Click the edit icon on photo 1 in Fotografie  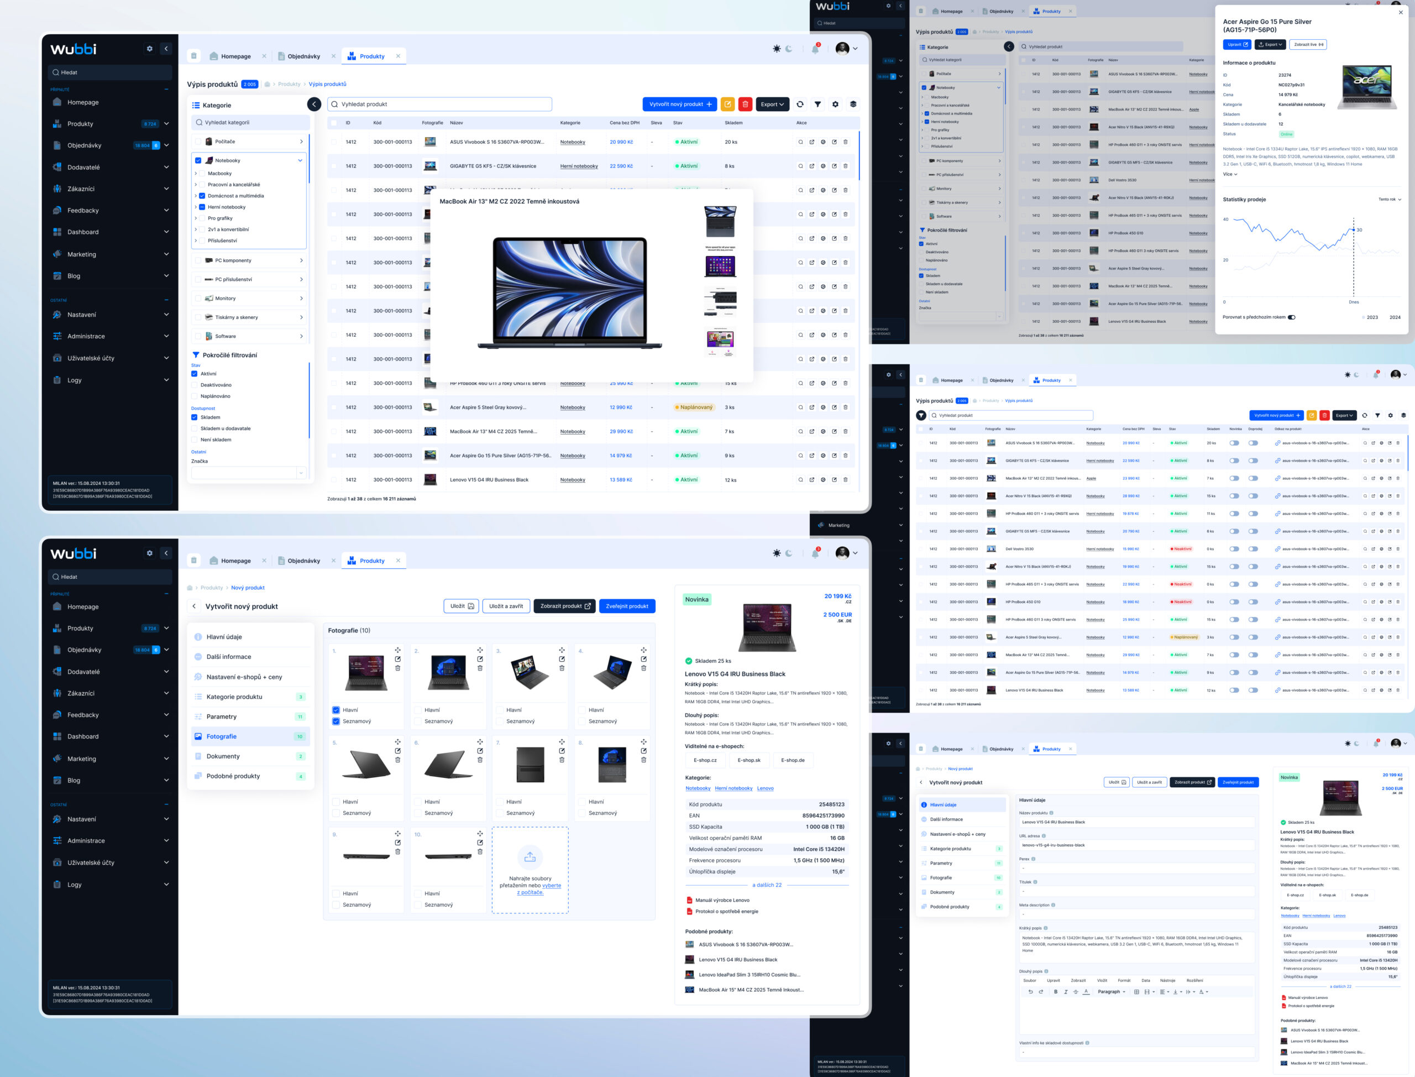398,659
